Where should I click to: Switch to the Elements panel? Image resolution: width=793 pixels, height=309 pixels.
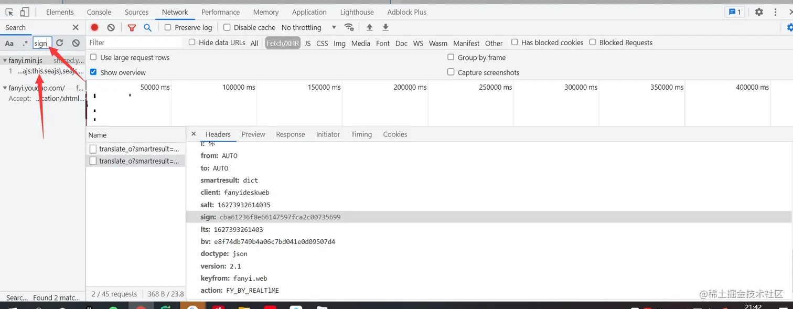point(60,12)
